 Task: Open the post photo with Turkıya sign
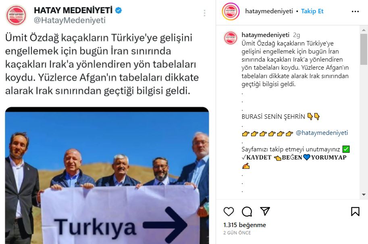107,176
